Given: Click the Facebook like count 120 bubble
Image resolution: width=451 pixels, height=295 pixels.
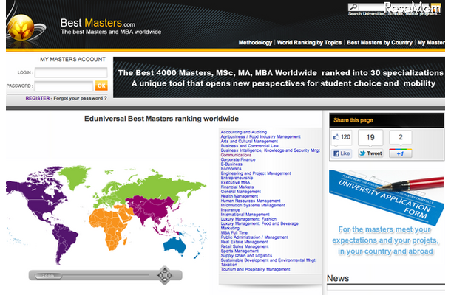Looking at the screenshot, I should (x=342, y=137).
